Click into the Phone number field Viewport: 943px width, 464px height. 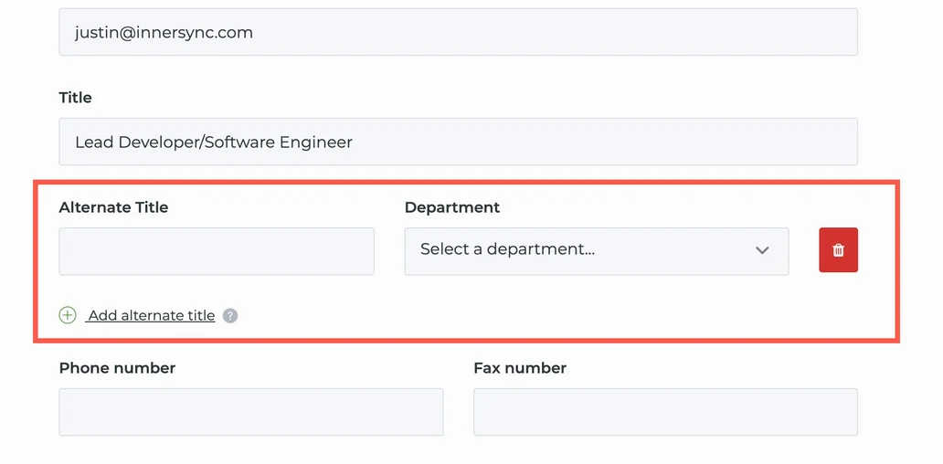point(250,412)
